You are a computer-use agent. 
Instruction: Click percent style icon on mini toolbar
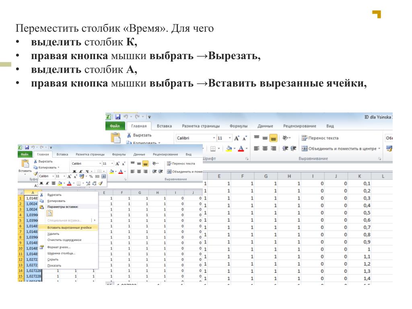[91, 176]
